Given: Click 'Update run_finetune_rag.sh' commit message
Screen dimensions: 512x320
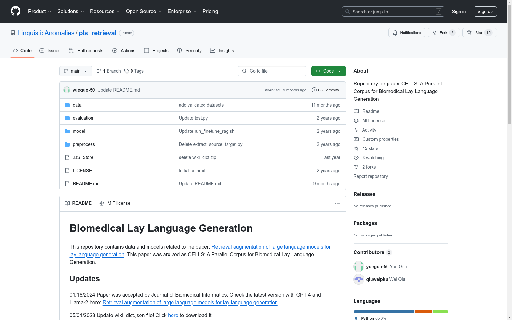Looking at the screenshot, I should (207, 131).
